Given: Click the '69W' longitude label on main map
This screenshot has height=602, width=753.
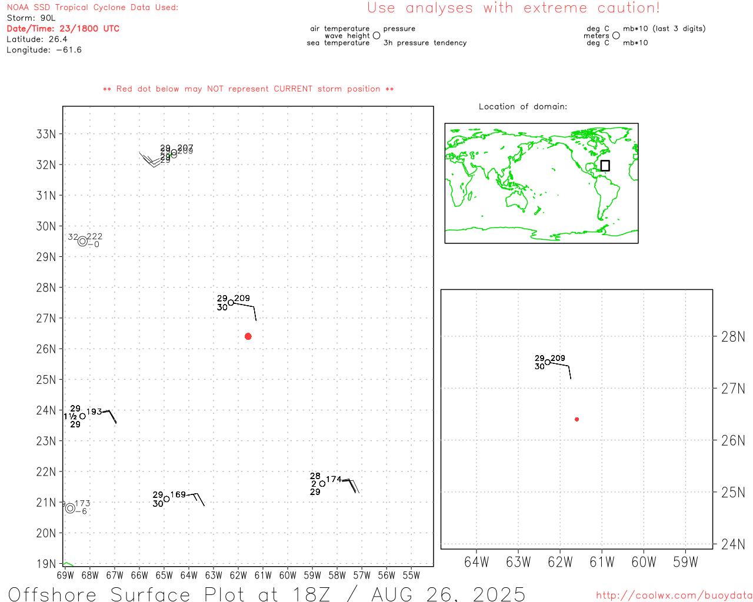Looking at the screenshot, I should [65, 575].
